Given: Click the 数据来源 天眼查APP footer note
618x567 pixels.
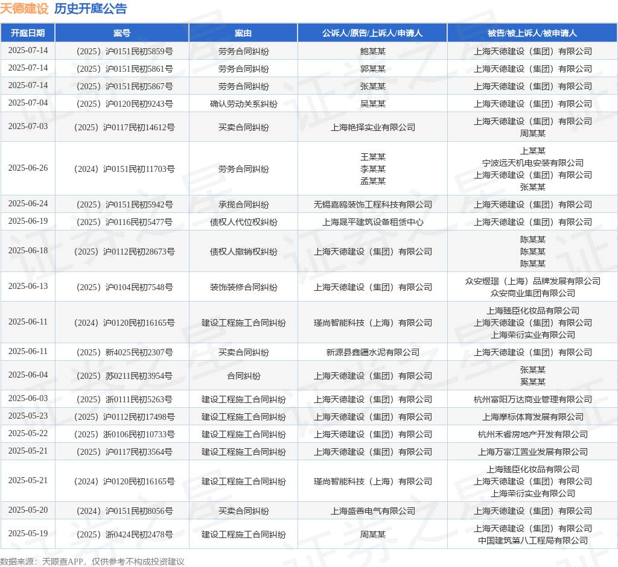Looking at the screenshot, I should (92, 562).
